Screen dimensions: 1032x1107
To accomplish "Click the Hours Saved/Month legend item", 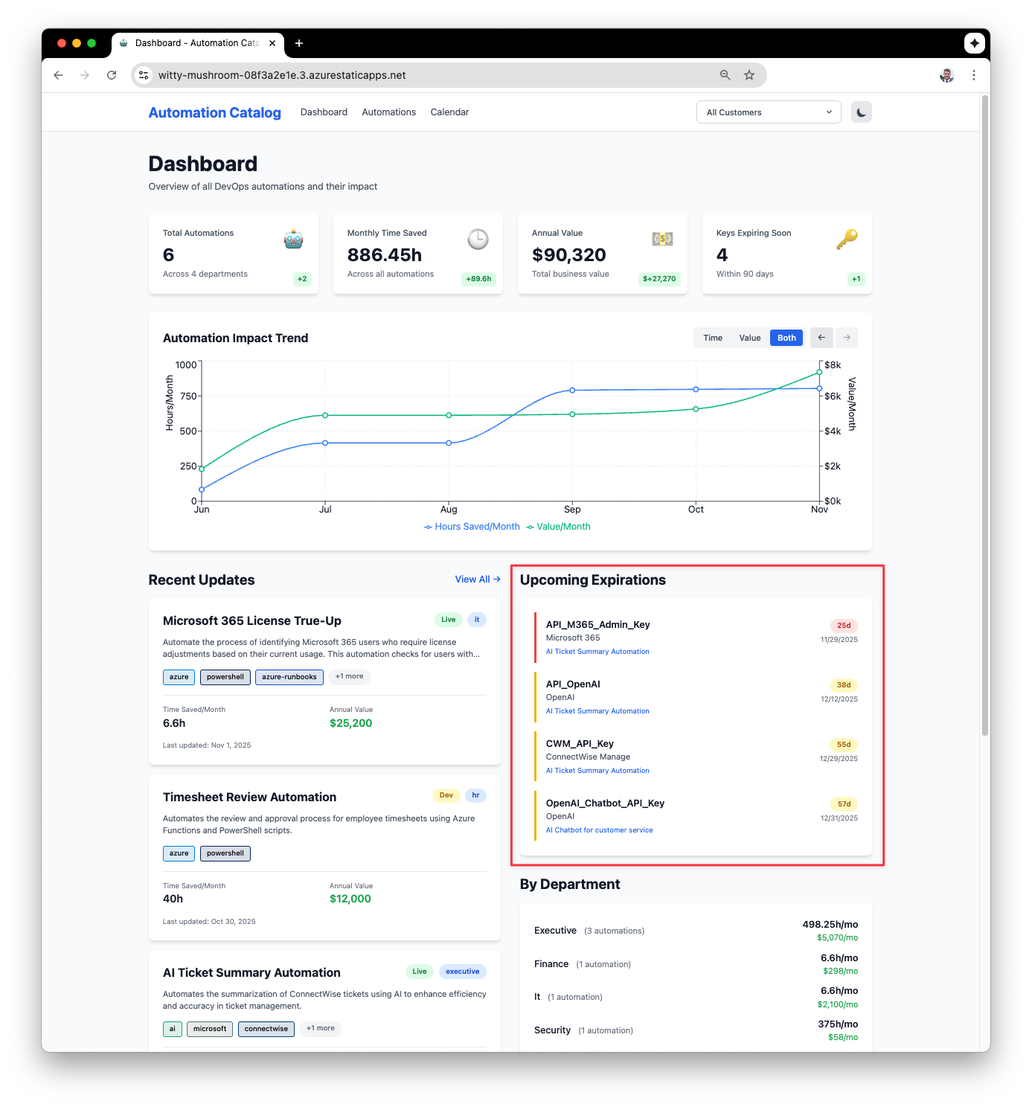I will (x=472, y=527).
